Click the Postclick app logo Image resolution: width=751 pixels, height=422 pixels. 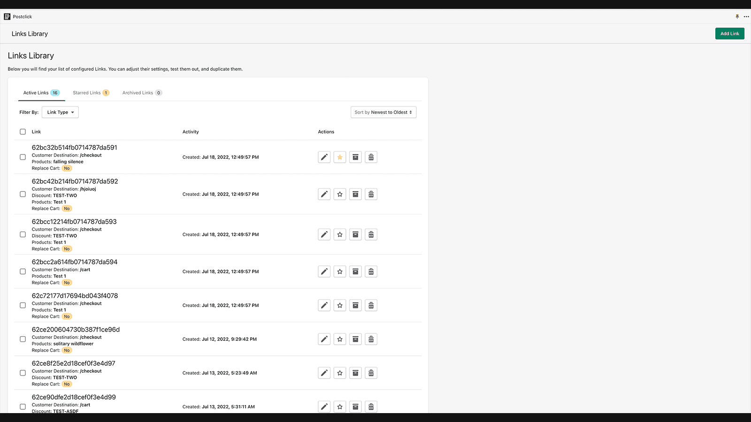(7, 16)
